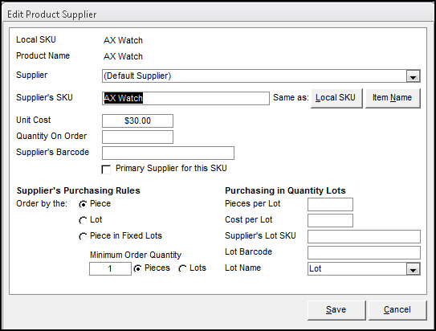Open the Supplier dropdown arrow
Image resolution: width=436 pixels, height=331 pixels.
pyautogui.click(x=413, y=76)
